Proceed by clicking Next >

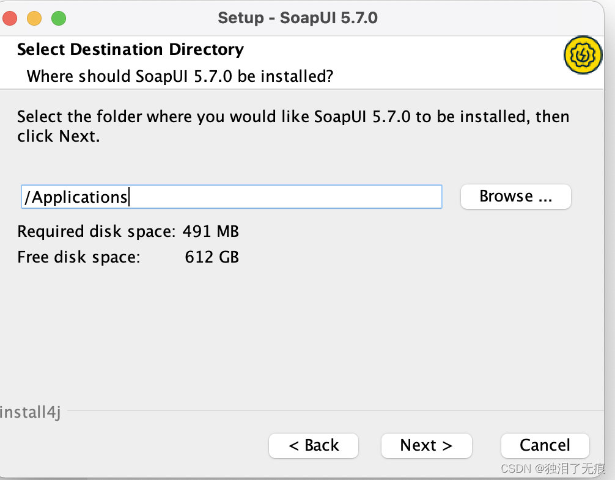click(426, 445)
